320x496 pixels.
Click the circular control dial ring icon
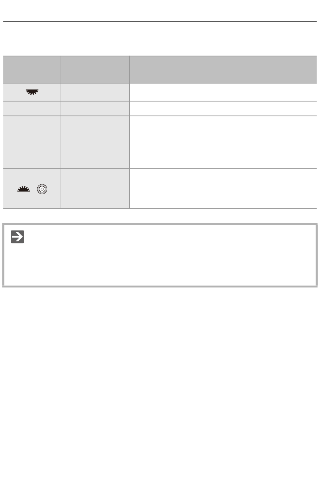click(42, 189)
